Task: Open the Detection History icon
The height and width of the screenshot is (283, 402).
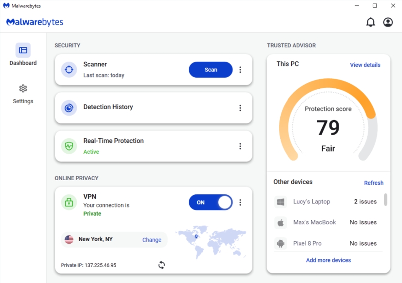Action: pos(69,108)
